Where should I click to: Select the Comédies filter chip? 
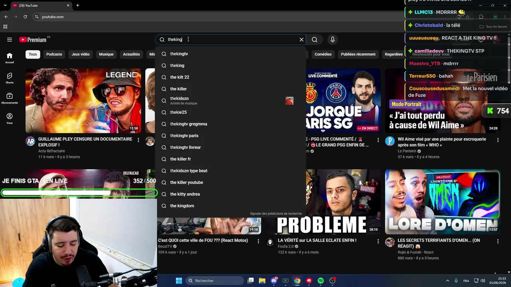click(323, 54)
